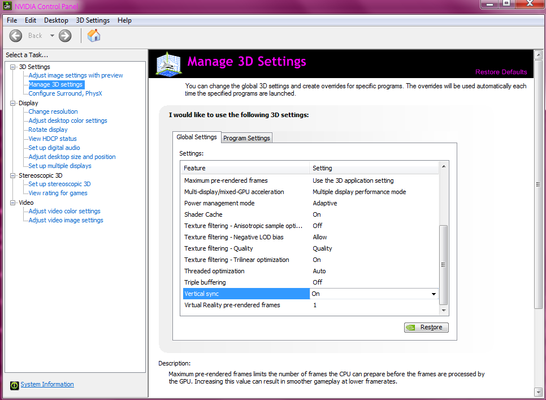Select Texture filtering - Trilinear optimization row
This screenshot has width=546, height=400.
coord(311,260)
